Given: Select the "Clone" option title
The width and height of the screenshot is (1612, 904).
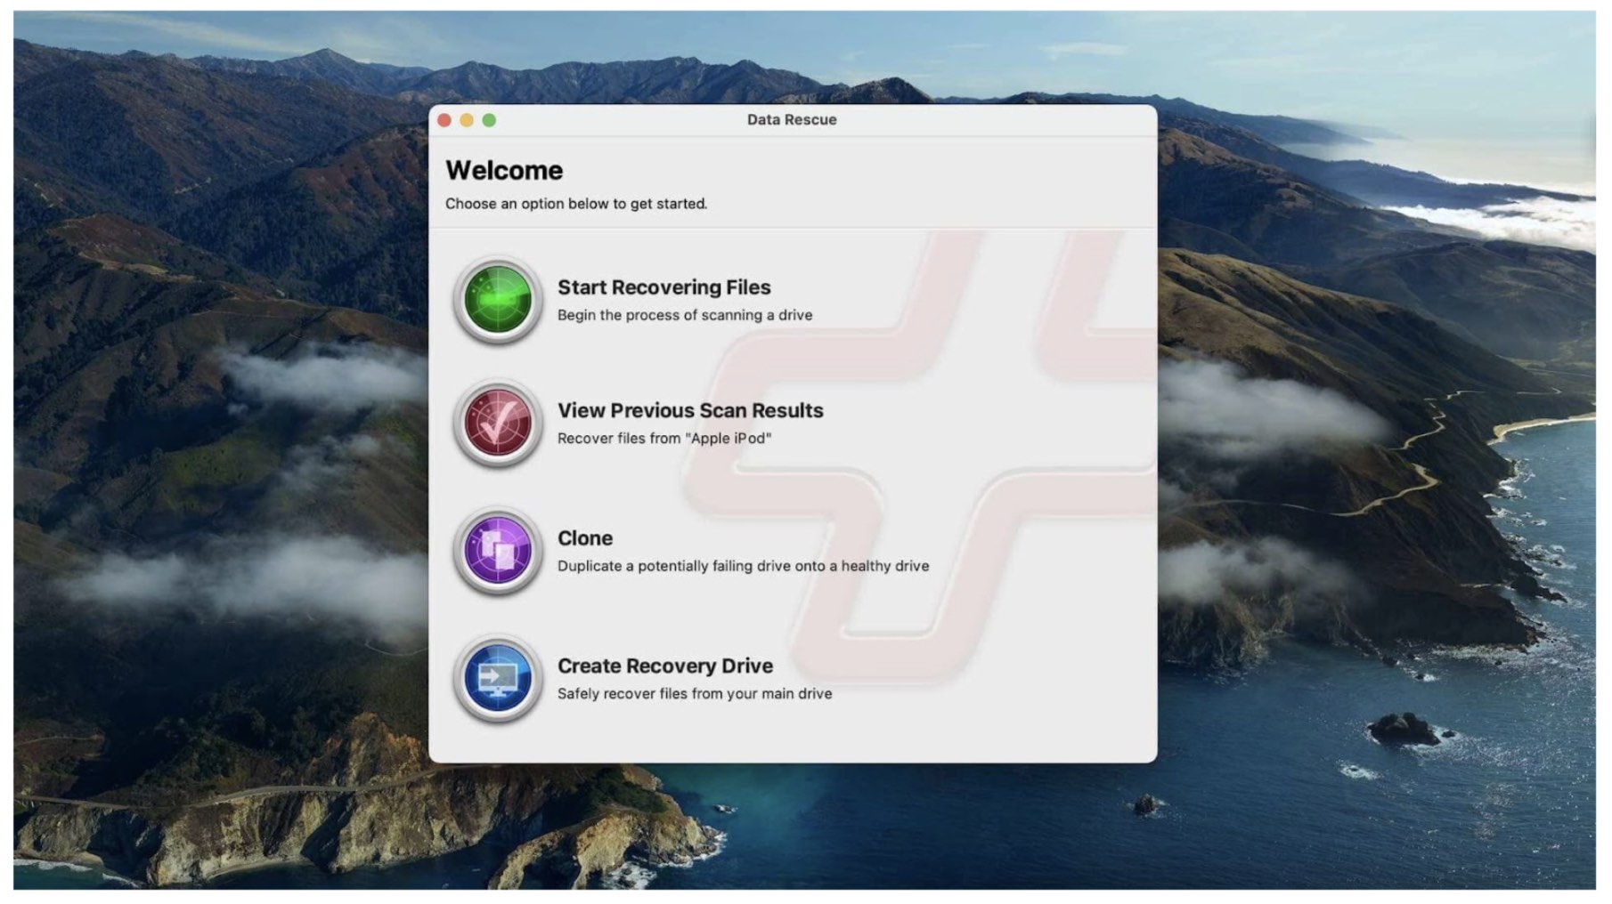Looking at the screenshot, I should [x=585, y=538].
